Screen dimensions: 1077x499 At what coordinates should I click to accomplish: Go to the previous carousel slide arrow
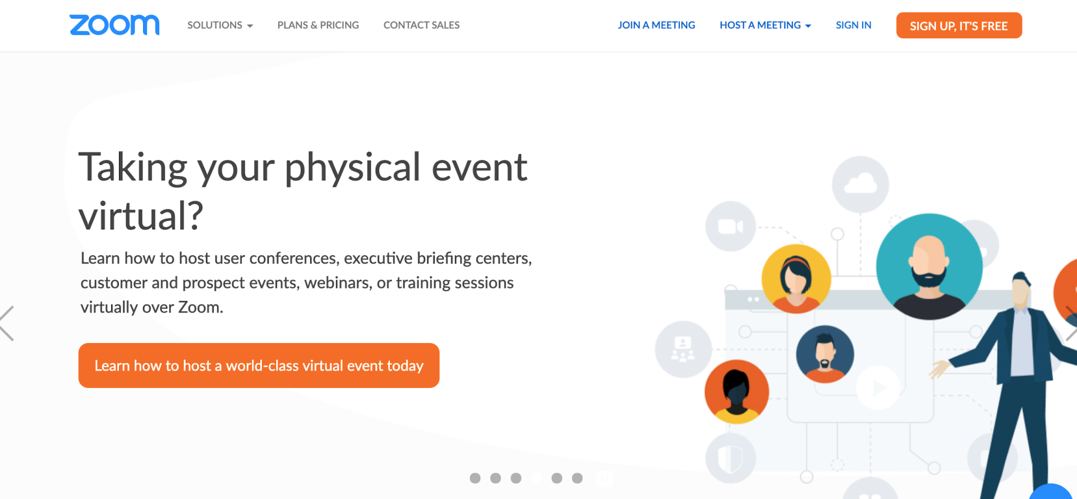(7, 324)
